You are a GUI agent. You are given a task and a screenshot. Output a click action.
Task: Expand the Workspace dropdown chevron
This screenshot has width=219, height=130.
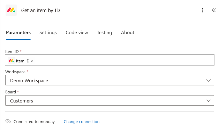point(209,81)
